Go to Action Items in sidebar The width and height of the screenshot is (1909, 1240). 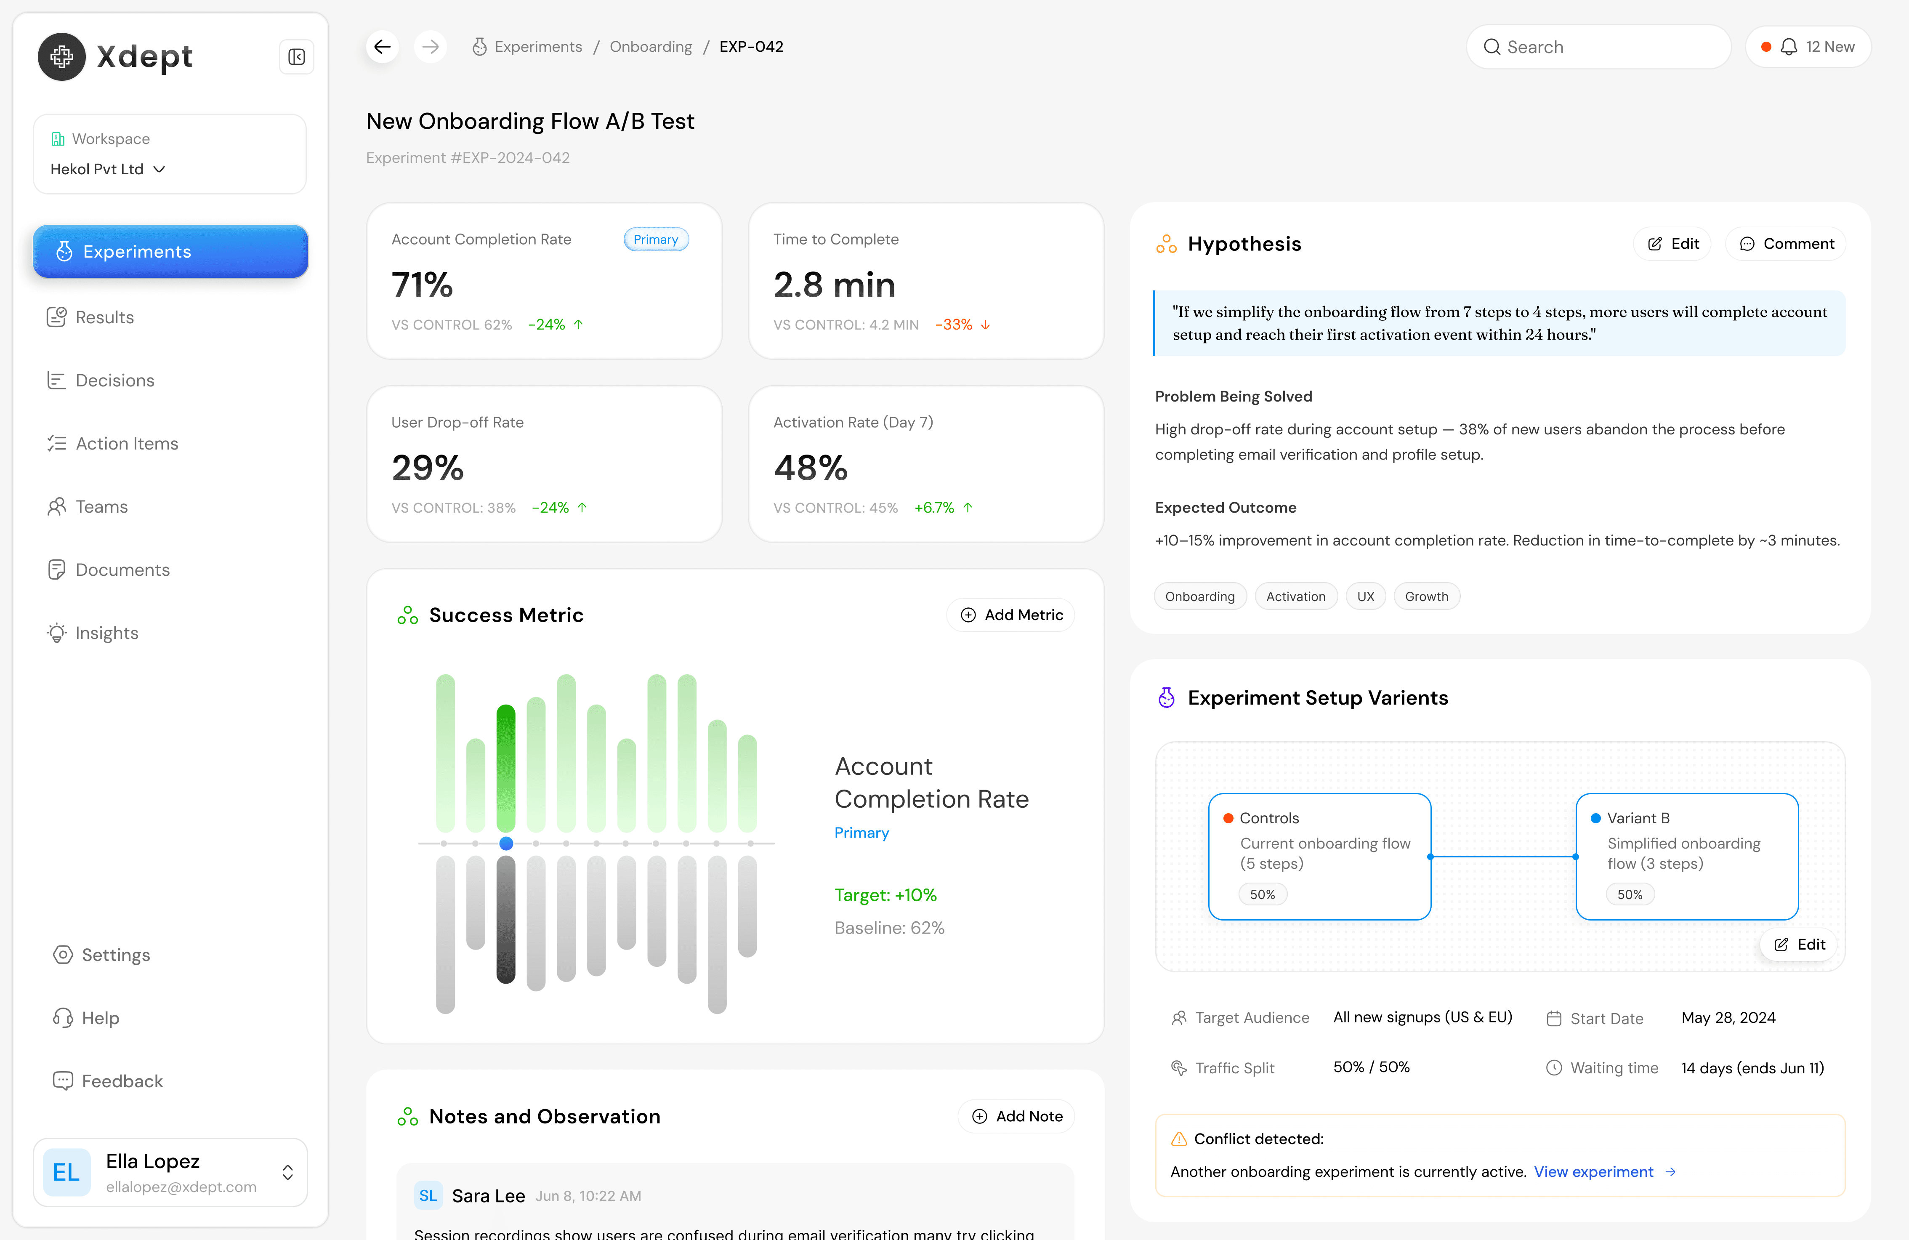tap(127, 444)
